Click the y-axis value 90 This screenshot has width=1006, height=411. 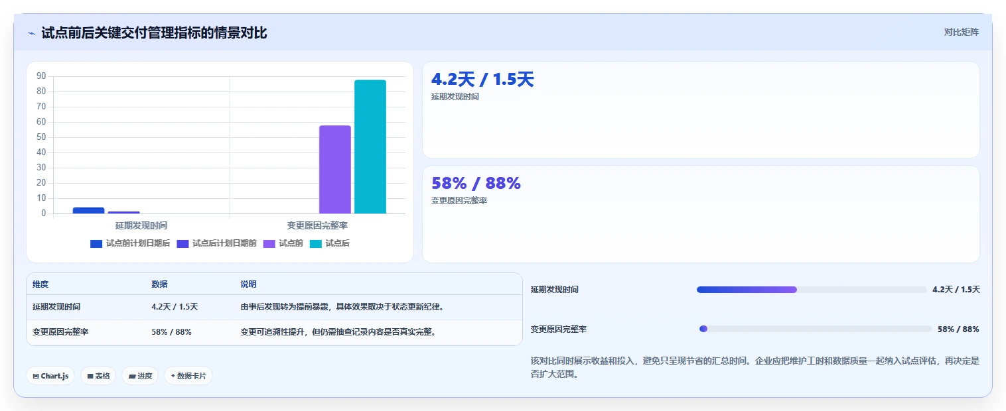pyautogui.click(x=41, y=76)
